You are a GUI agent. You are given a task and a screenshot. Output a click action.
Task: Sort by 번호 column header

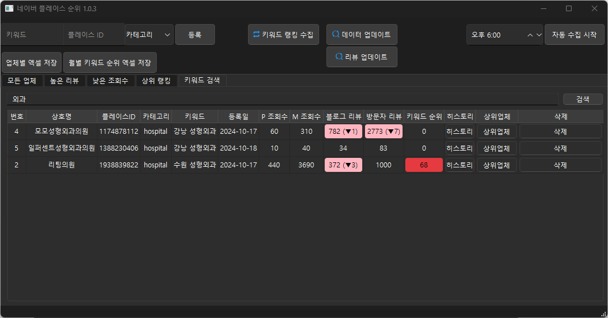coord(17,116)
